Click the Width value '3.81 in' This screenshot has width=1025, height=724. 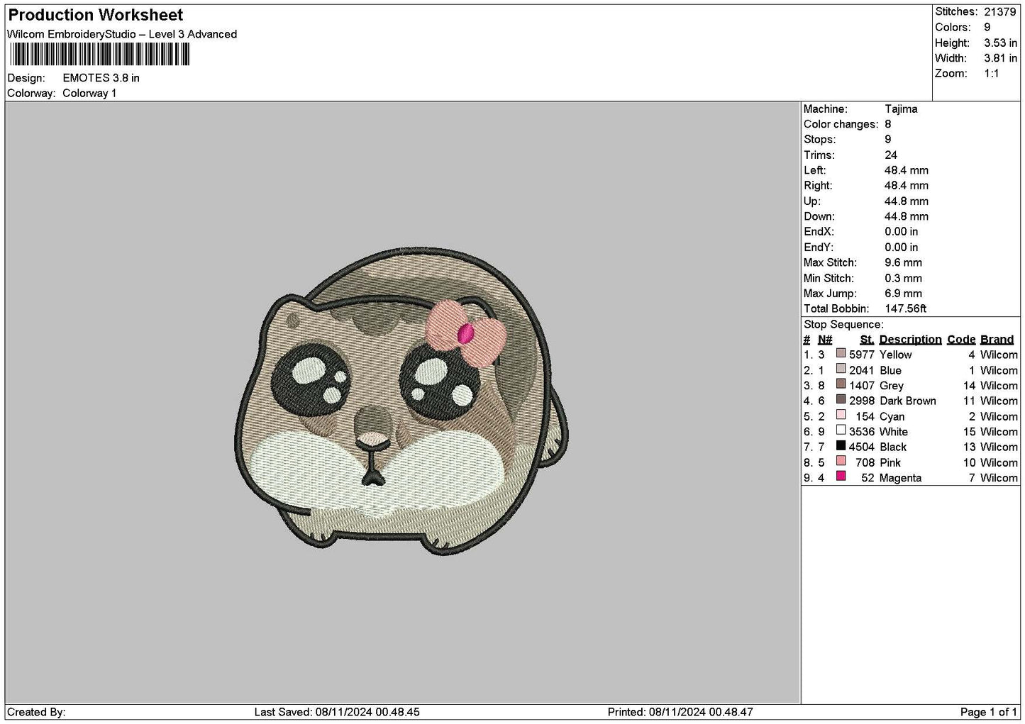coord(1000,58)
